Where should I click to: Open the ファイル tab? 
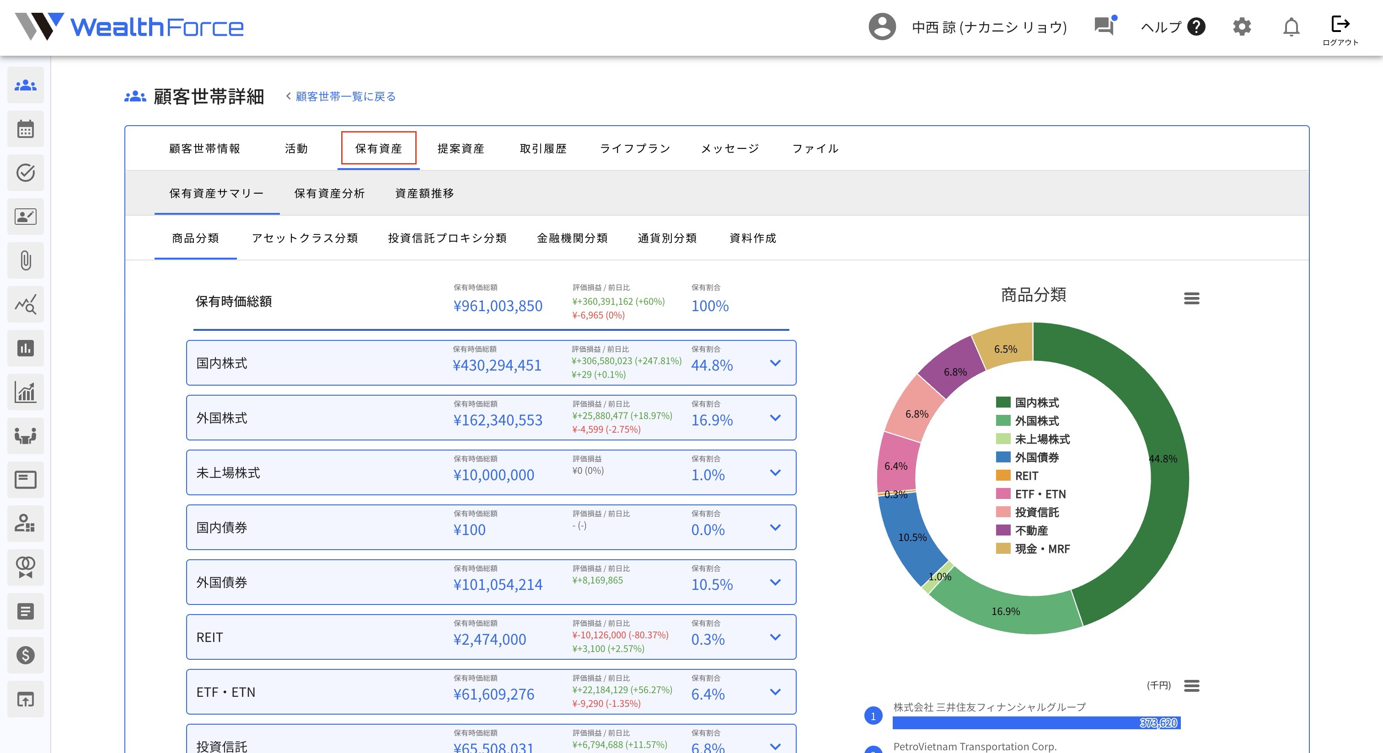pos(815,148)
